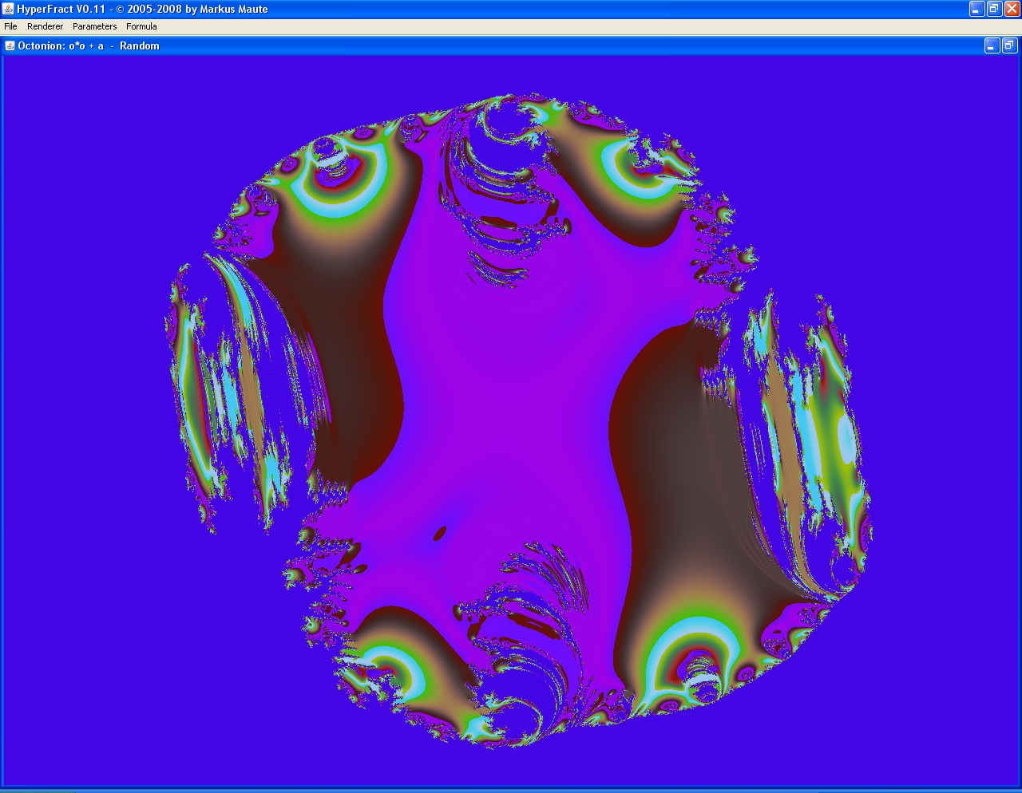
Task: Minimize the HyperFract main window
Action: coord(976,9)
